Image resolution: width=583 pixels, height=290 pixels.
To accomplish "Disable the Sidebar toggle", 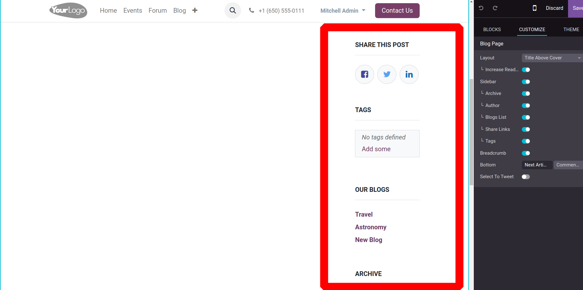I will (x=526, y=82).
